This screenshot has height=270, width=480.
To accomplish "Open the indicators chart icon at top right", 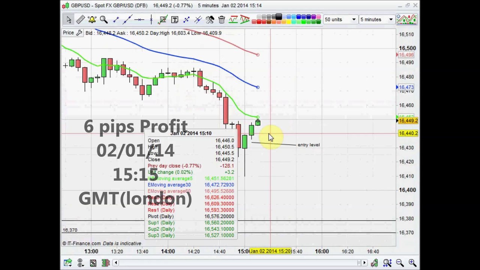I will (x=406, y=19).
